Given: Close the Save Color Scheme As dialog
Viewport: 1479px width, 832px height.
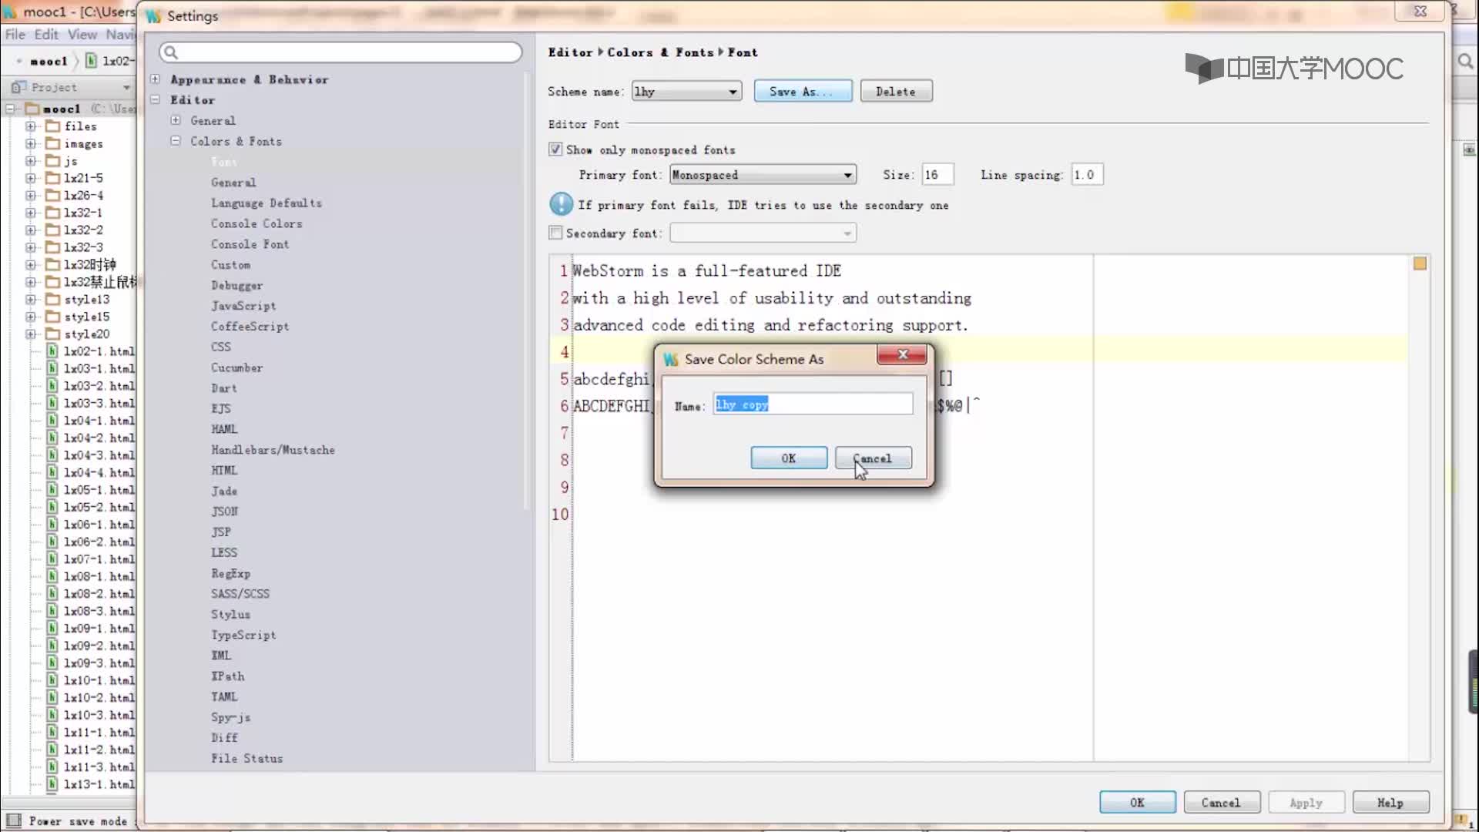Looking at the screenshot, I should (x=901, y=354).
